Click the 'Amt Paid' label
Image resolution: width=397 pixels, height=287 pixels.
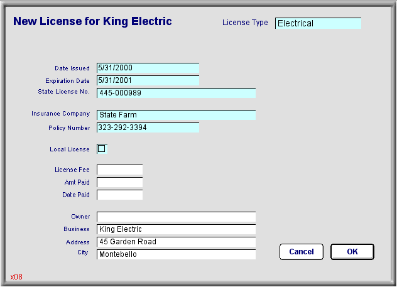pyautogui.click(x=77, y=182)
